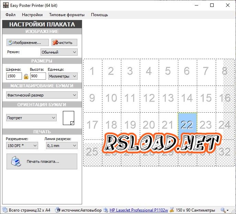Select poster page 25 in preview
This screenshot has height=214, width=236.
coord(93,153)
